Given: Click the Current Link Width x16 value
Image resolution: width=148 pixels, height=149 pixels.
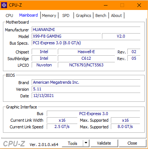Looking at the screenshot, I should pyautogui.click(x=62, y=120).
